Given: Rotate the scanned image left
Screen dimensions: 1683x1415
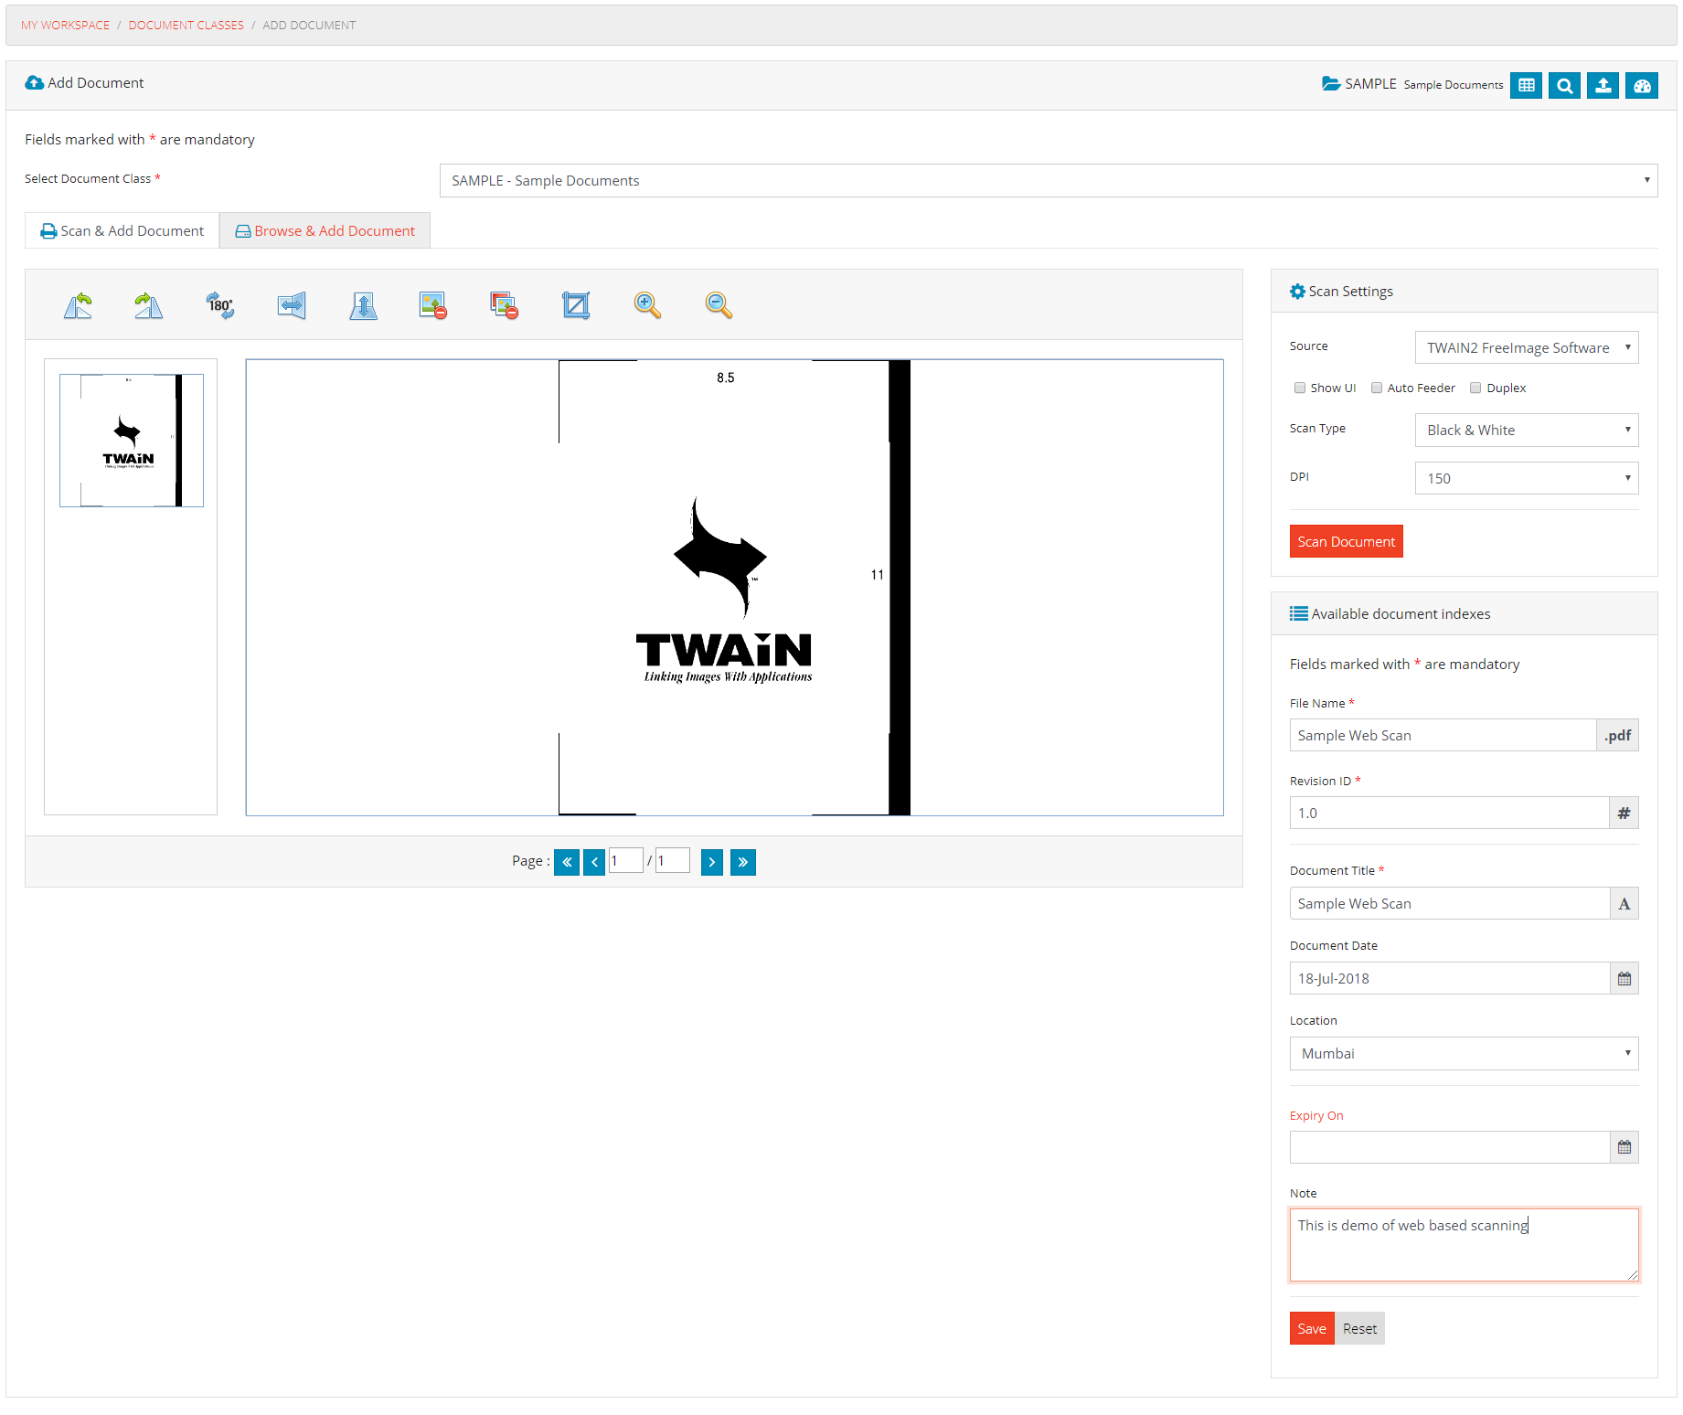Looking at the screenshot, I should (78, 305).
